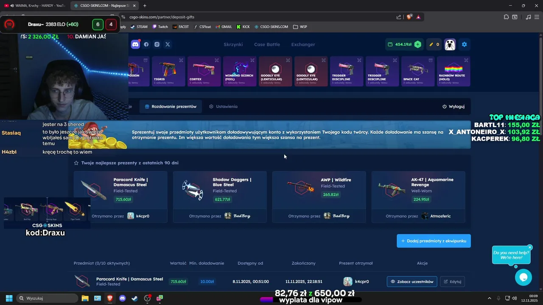The height and width of the screenshot is (305, 543).
Task: Open Discord from the taskbar
Action: point(123,298)
